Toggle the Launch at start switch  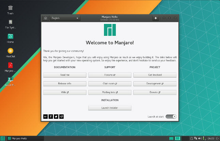(x=171, y=116)
